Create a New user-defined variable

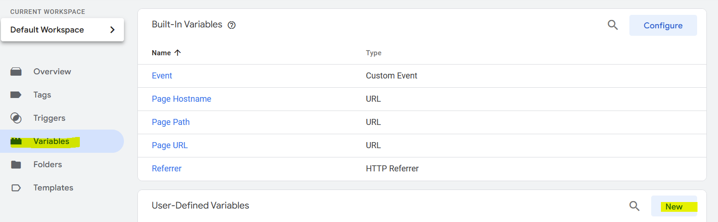pyautogui.click(x=674, y=206)
